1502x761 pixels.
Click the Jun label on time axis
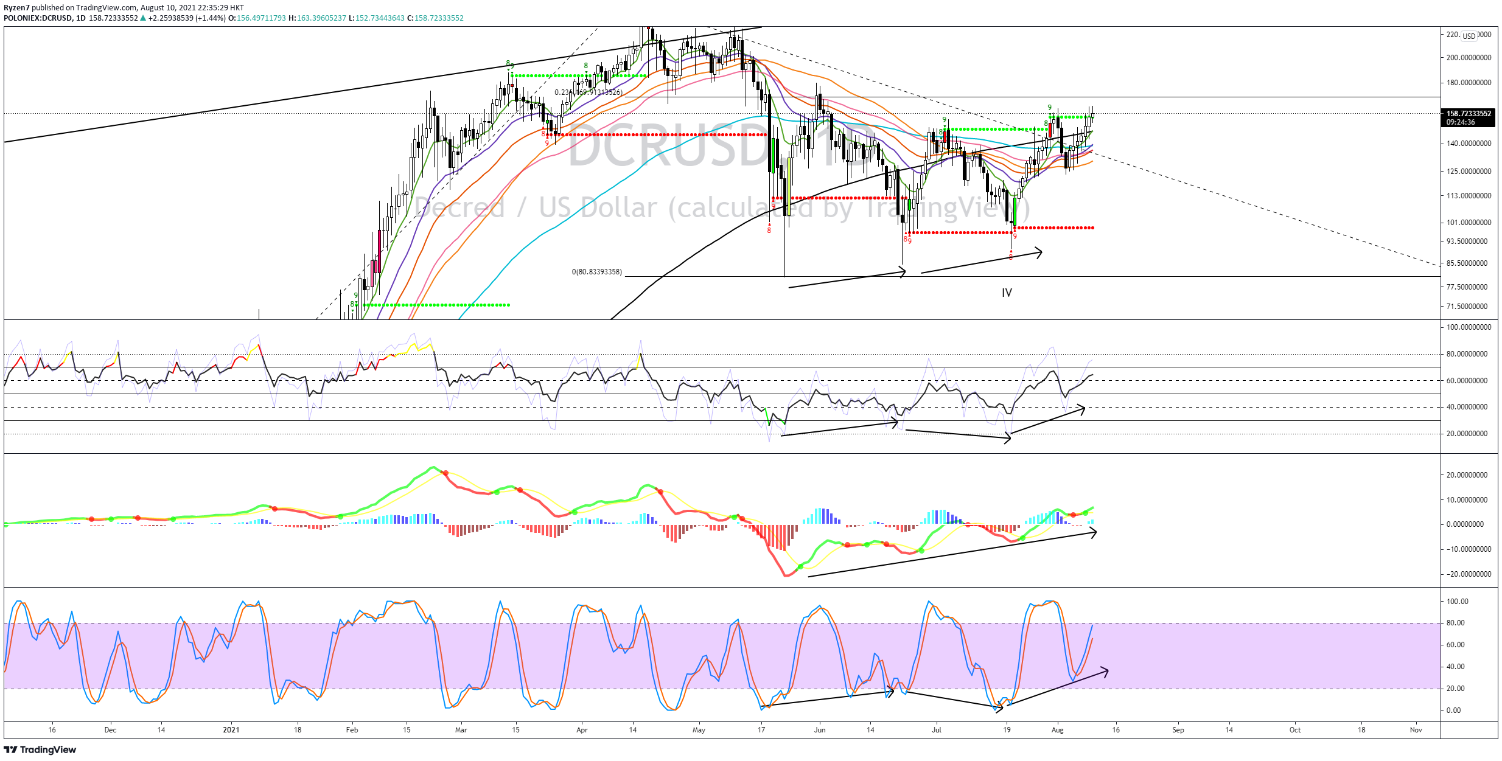point(820,730)
